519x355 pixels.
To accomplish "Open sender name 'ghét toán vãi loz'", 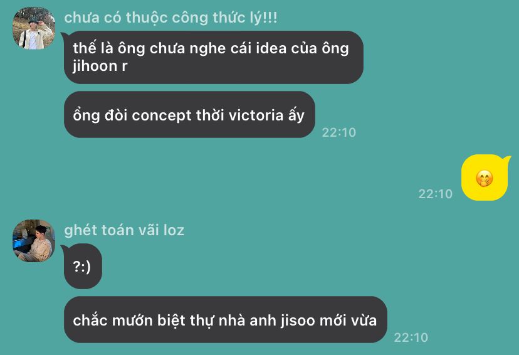I will [x=124, y=230].
